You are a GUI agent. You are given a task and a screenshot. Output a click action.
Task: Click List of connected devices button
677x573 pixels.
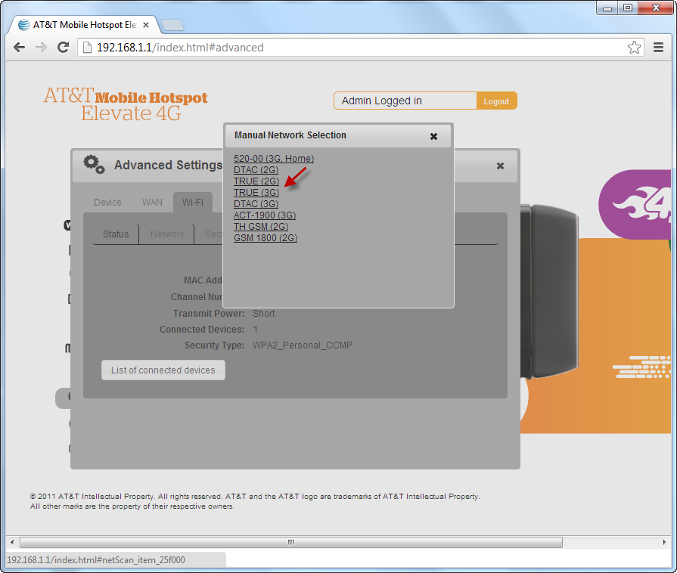163,370
